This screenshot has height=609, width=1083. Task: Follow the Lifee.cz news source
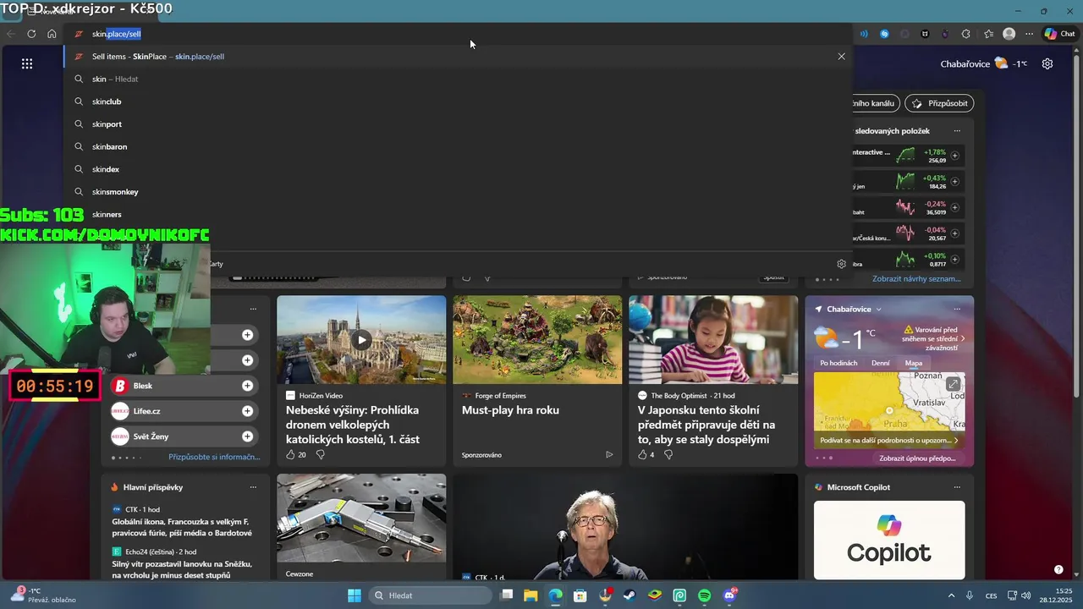[x=247, y=411]
